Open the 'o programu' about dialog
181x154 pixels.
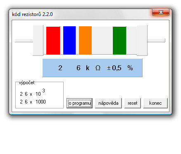79,103
